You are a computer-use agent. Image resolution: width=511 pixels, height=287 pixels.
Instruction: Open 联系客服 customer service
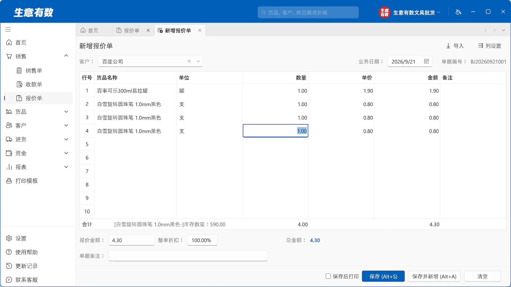22,280
